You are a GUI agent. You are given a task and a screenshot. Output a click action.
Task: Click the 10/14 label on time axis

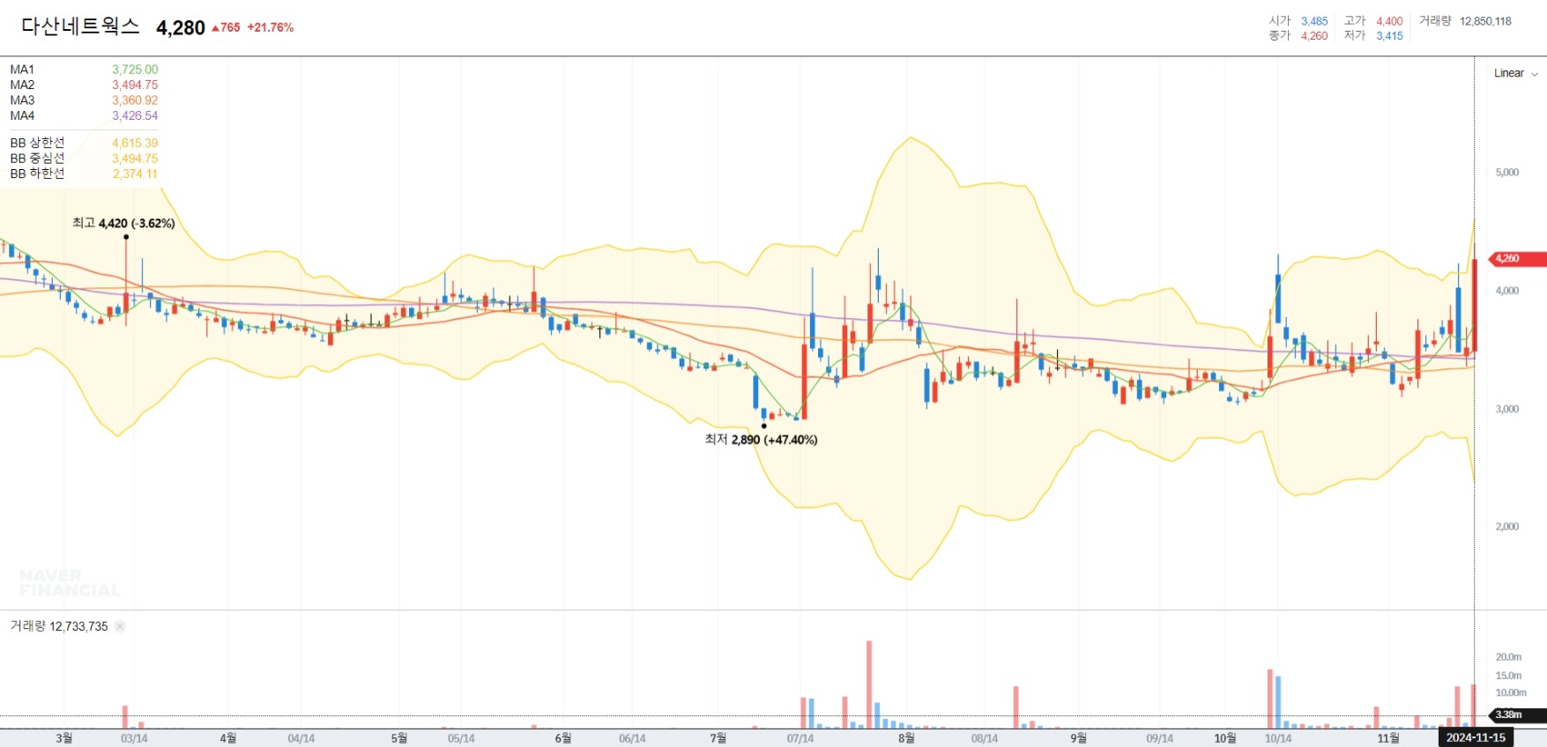(x=1278, y=738)
